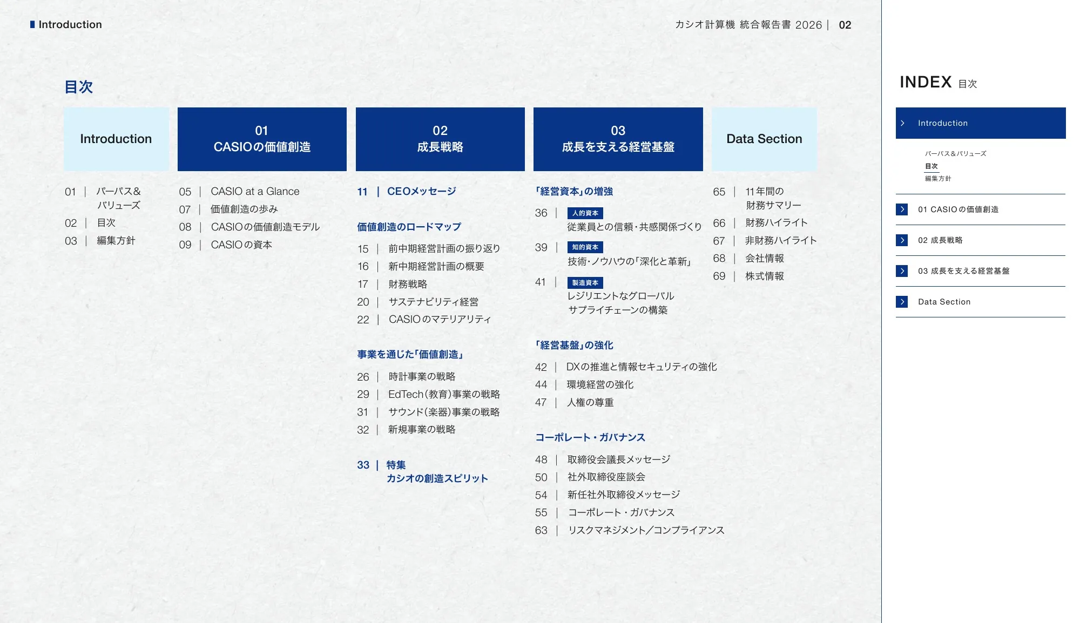The width and height of the screenshot is (1080, 623).
Task: Open リスクマネジメント/コンプライアンス entry
Action: 630,531
